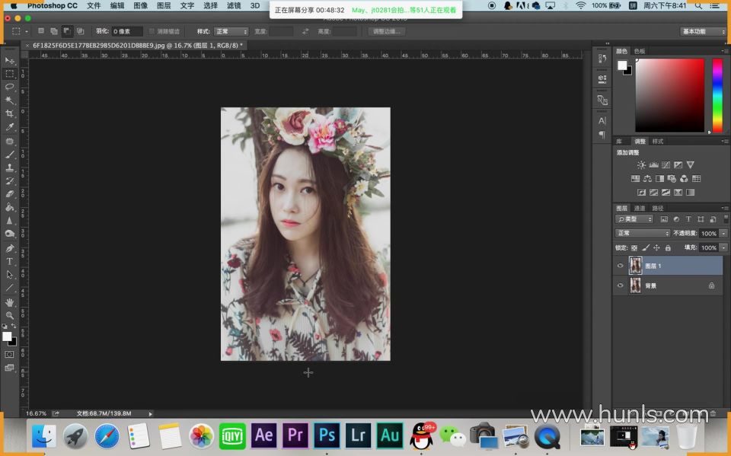Swap width and height in options bar

[x=305, y=31]
